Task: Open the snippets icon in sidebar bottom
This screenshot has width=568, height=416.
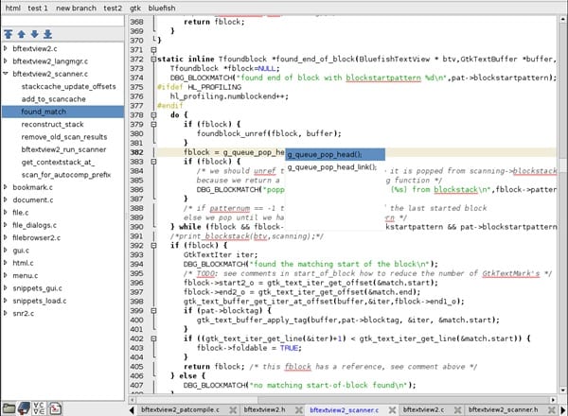Action: click(x=55, y=408)
